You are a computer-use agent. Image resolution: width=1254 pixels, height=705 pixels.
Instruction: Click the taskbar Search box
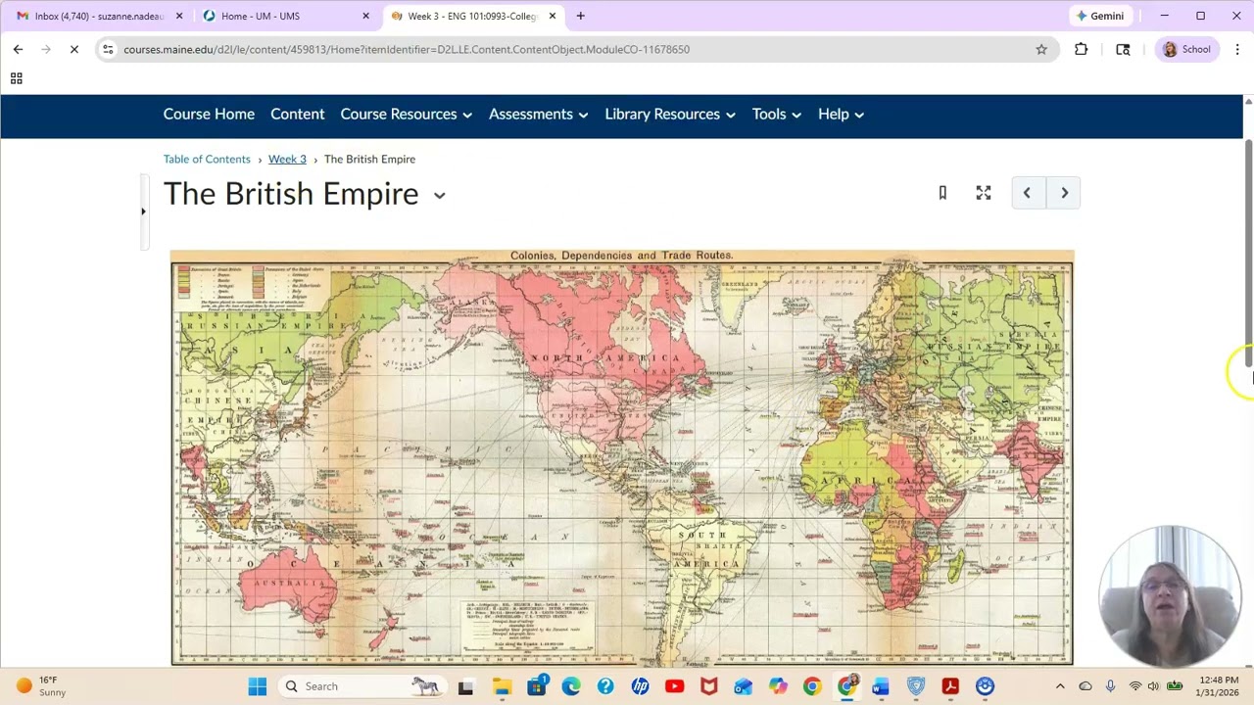(361, 686)
